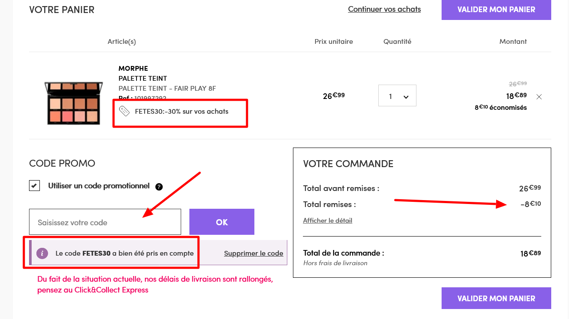Click 'Continuer vos achats' link
This screenshot has width=569, height=319.
click(x=384, y=9)
